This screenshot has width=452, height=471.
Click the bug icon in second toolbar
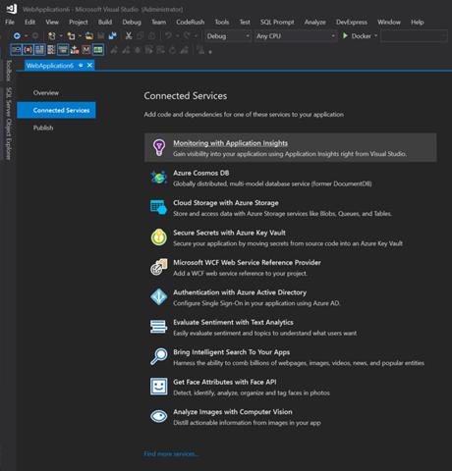coord(138,50)
